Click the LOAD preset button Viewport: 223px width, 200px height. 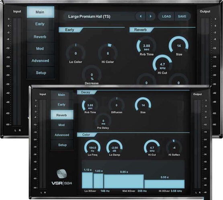pos(166,16)
